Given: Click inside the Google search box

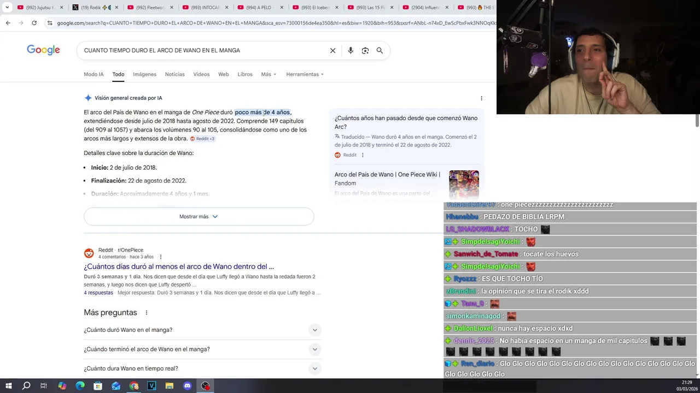Looking at the screenshot, I should click(x=202, y=50).
